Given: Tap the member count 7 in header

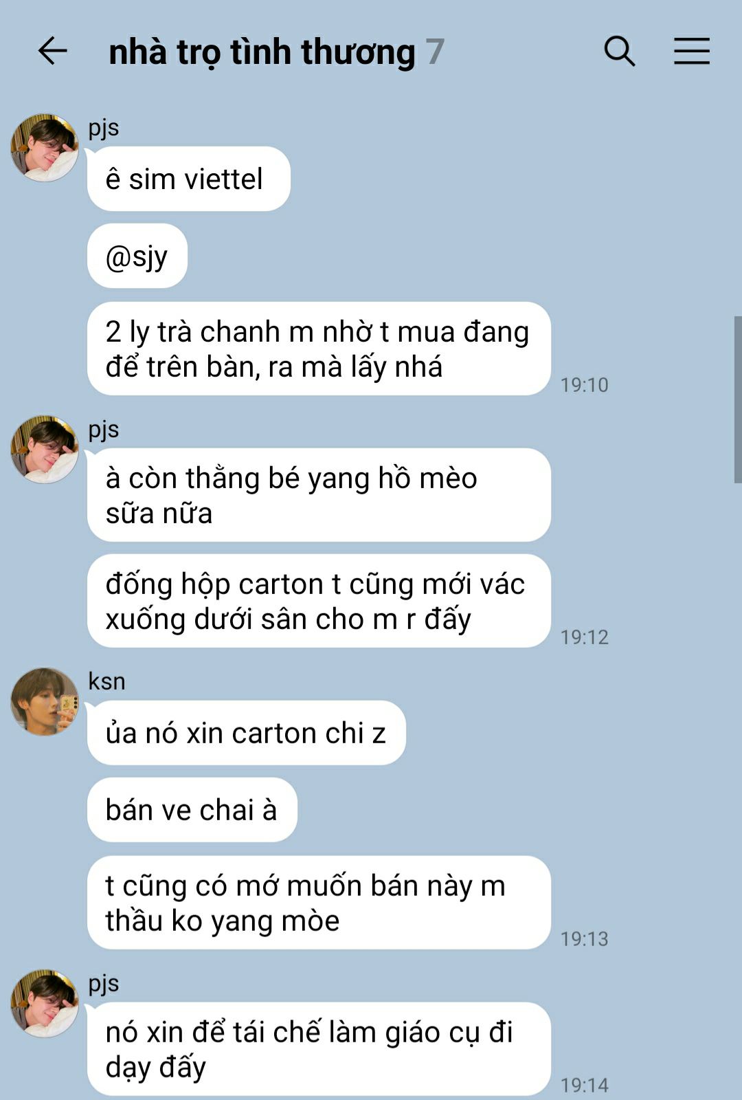Looking at the screenshot, I should coord(435,52).
